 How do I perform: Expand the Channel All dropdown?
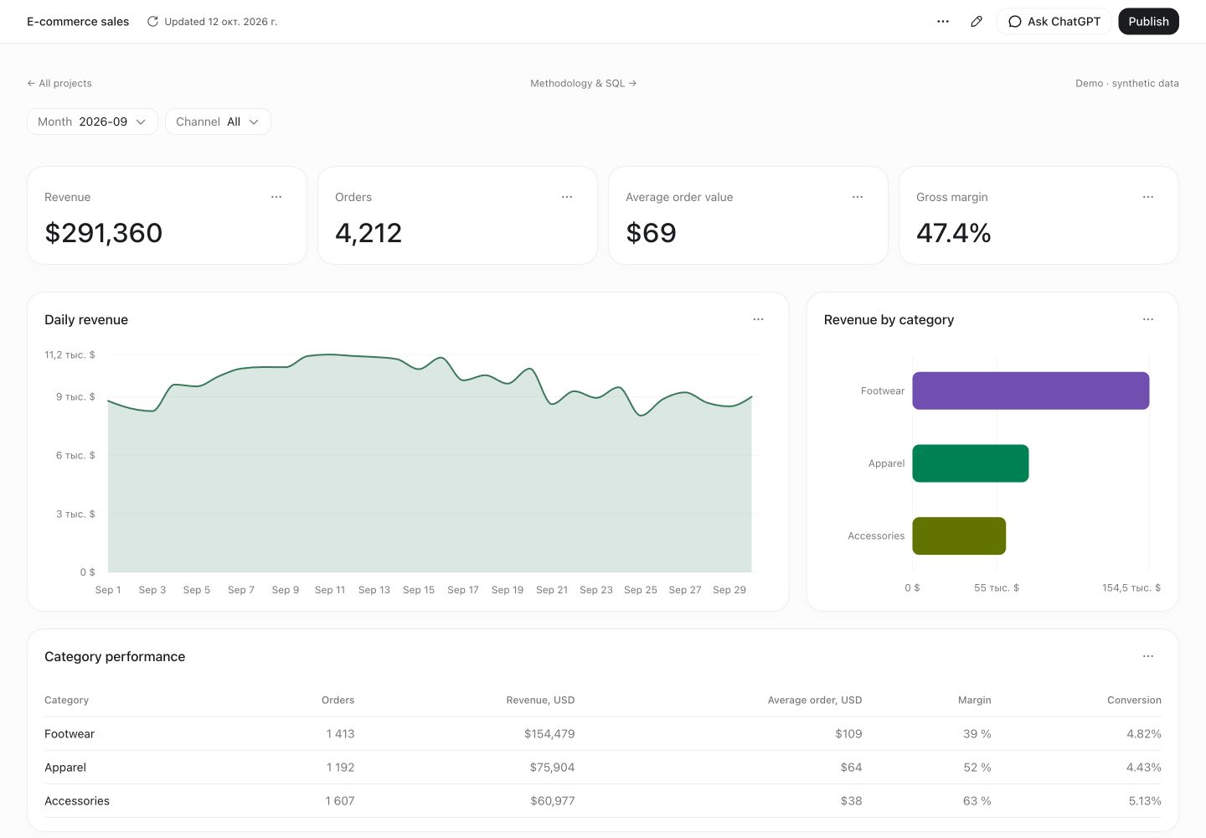[218, 122]
